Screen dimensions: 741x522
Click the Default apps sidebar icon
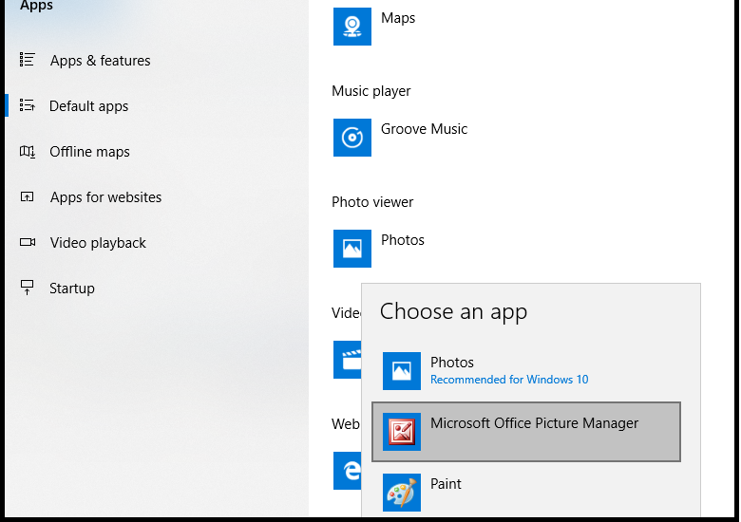click(27, 105)
